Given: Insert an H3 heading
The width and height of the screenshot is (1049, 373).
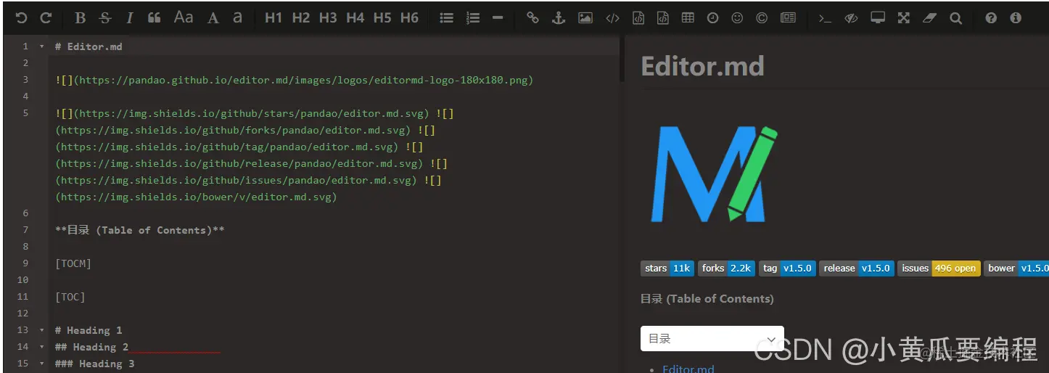Looking at the screenshot, I should click(x=328, y=18).
